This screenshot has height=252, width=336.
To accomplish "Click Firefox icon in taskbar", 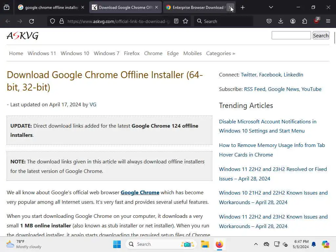I will pos(219,244).
